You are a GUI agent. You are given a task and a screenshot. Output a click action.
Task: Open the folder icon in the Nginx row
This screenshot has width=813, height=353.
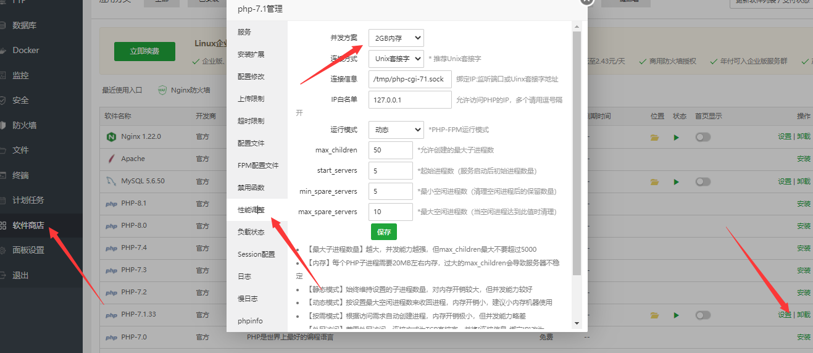pyautogui.click(x=655, y=137)
